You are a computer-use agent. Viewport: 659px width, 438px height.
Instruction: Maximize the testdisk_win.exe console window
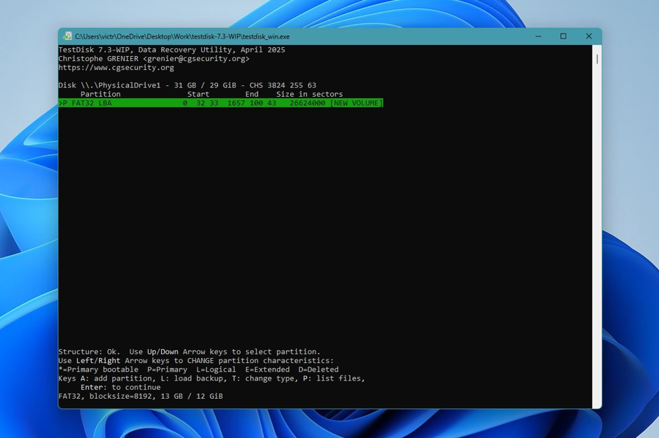click(x=563, y=36)
